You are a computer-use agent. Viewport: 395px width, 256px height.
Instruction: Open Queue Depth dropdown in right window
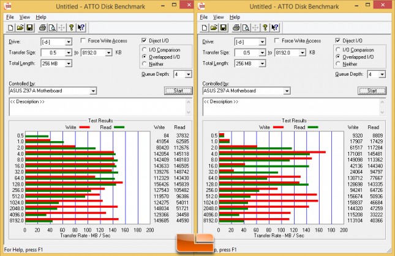(382, 75)
